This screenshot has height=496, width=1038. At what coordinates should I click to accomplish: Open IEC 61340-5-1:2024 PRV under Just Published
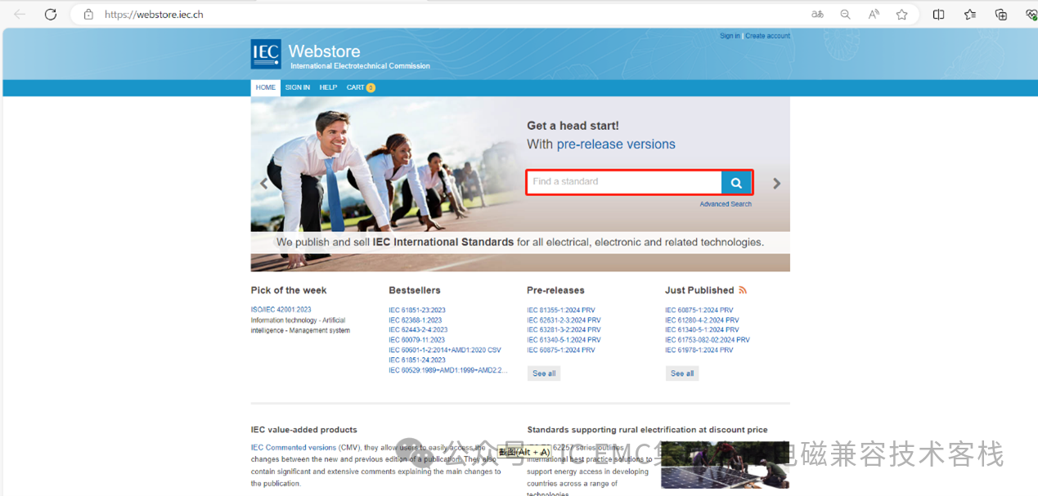click(703, 330)
